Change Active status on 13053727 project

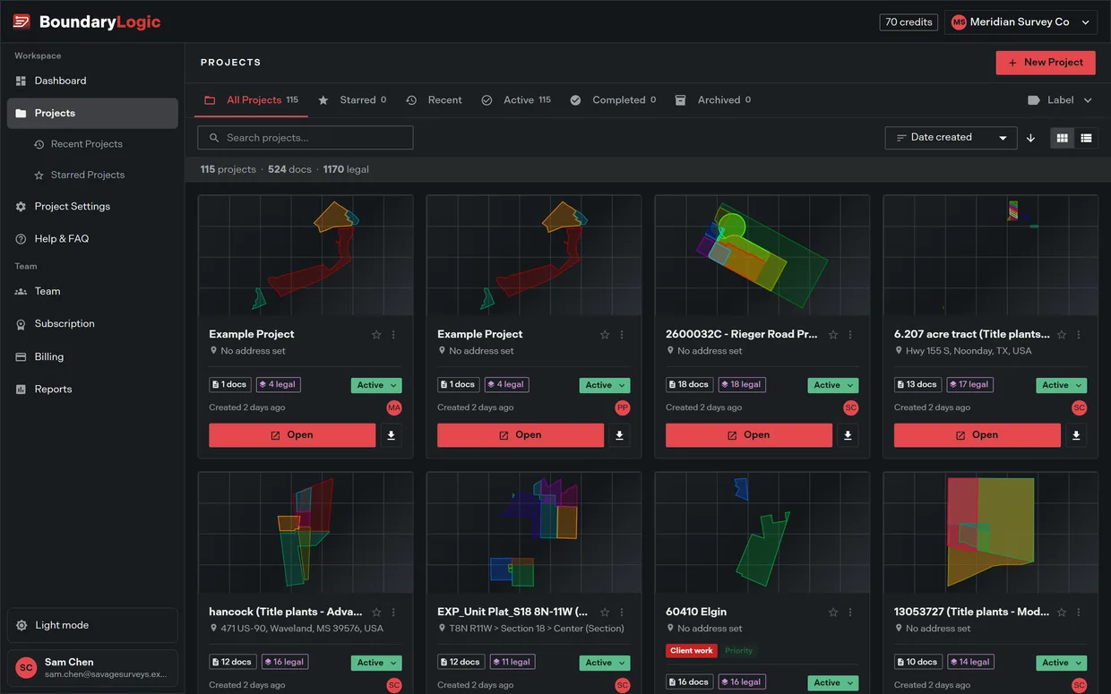[x=1062, y=663]
